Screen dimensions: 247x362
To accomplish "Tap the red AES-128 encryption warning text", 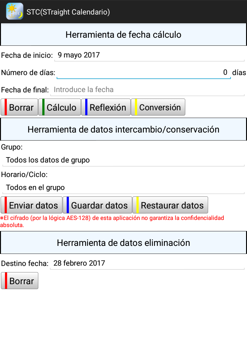I will coord(112,221).
